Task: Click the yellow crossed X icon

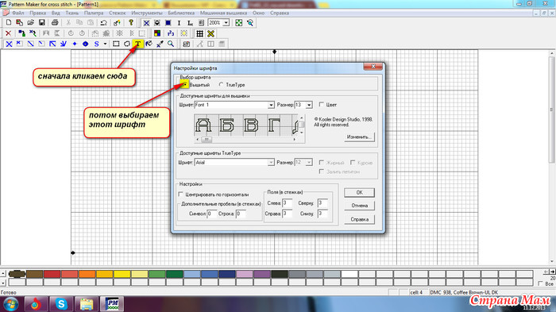Action: 211,33
